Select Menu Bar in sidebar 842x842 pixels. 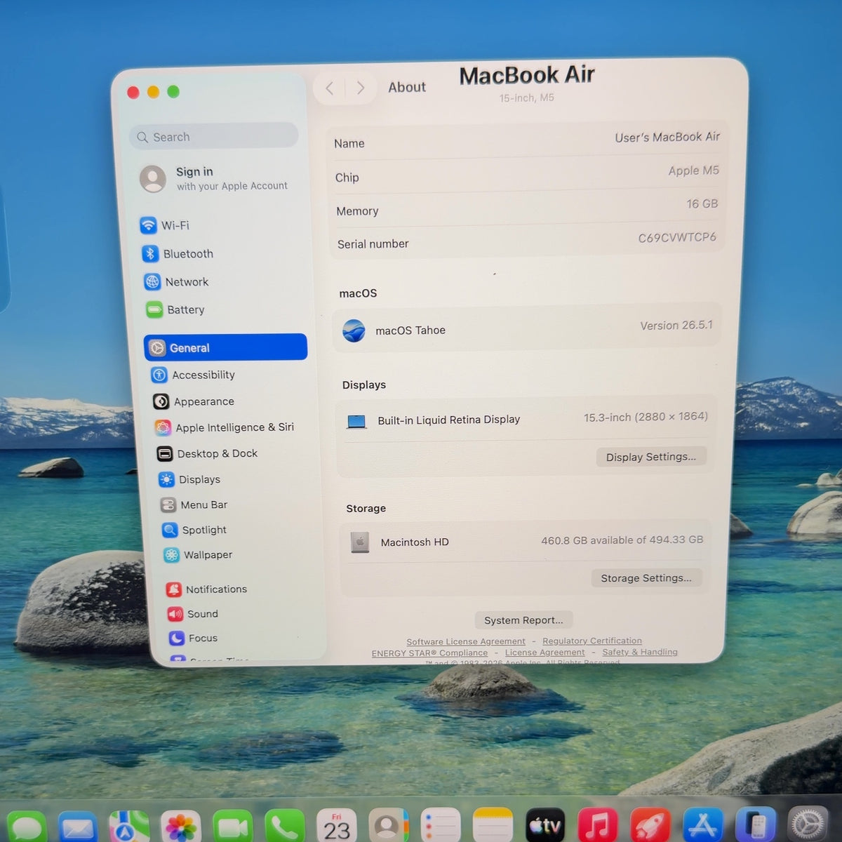(194, 504)
